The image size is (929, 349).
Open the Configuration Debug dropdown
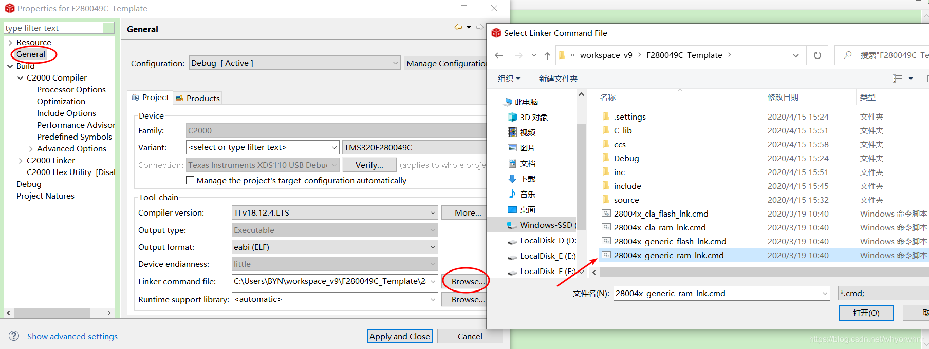tap(295, 63)
